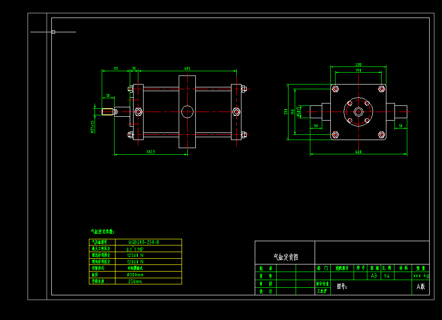Select the bore diameter φ200mm value
Image resolution: width=442 pixels, height=320 pixels.
click(134, 274)
